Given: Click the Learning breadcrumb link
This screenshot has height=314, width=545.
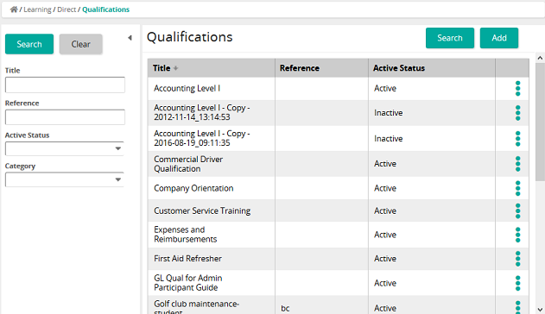Looking at the screenshot, I should [x=37, y=9].
